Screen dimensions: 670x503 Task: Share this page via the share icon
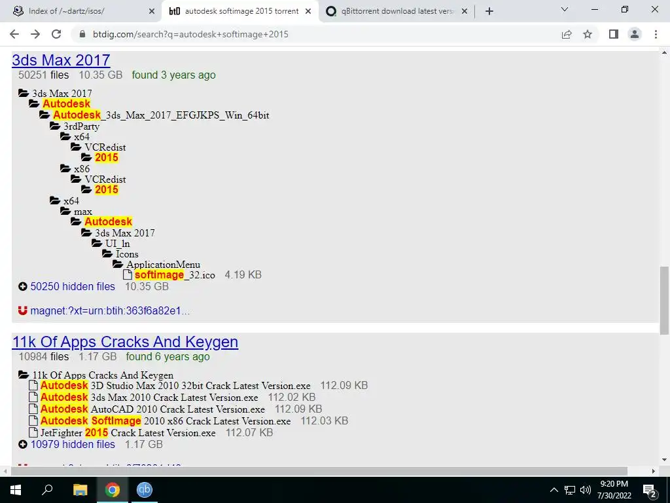pos(567,34)
